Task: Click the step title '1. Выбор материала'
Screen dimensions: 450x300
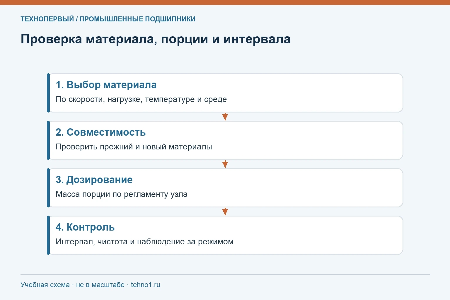Action: 106,85
